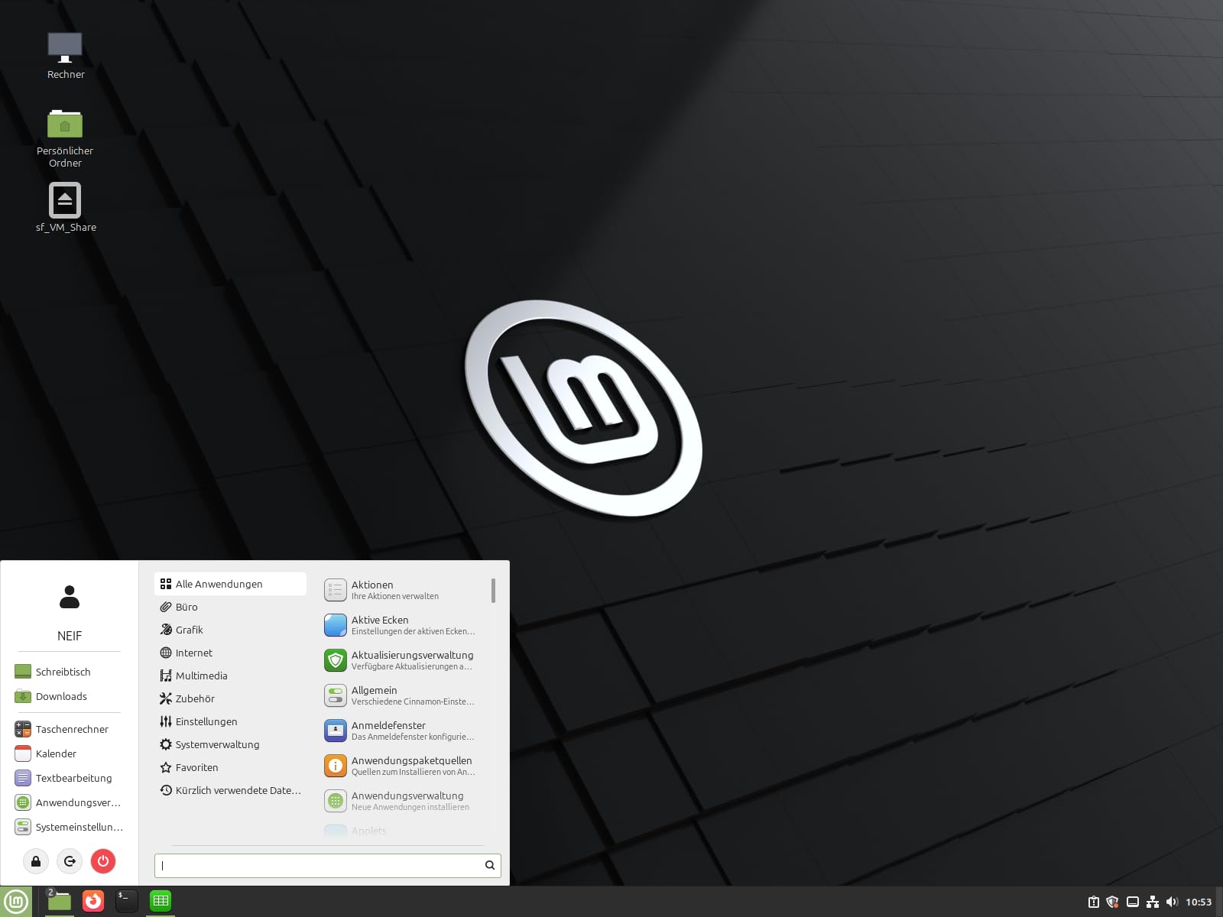Click the log out button
Screen dimensions: 1223x917
click(x=70, y=862)
